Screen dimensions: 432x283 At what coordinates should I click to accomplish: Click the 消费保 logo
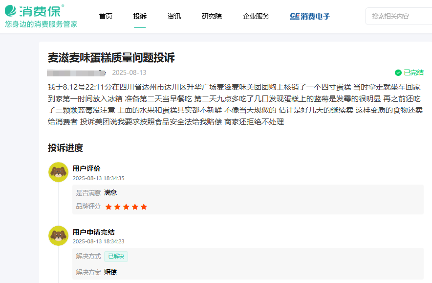[x=35, y=11]
